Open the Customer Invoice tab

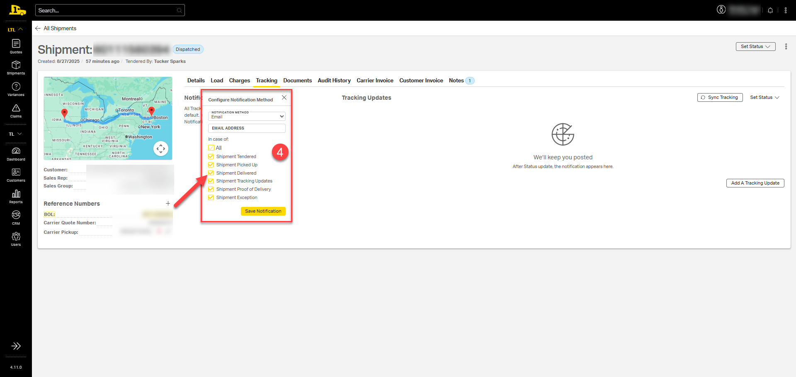[421, 81]
